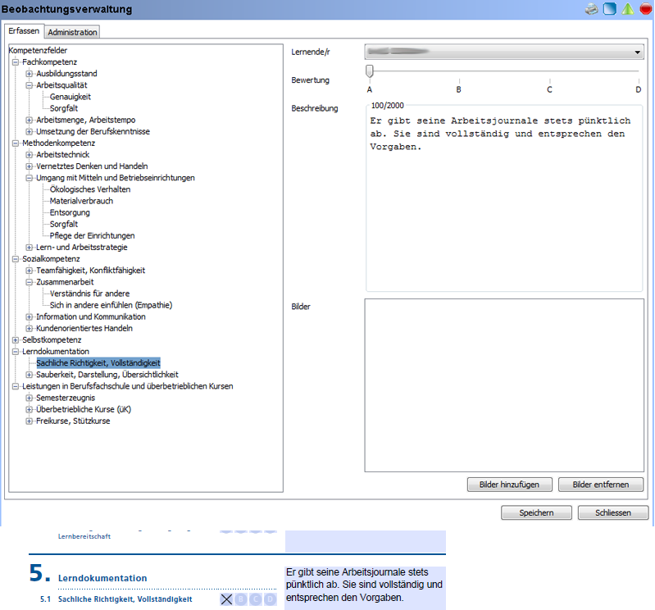Expand Kundenorientiertes Handeln
The image size is (655, 610).
coord(29,329)
